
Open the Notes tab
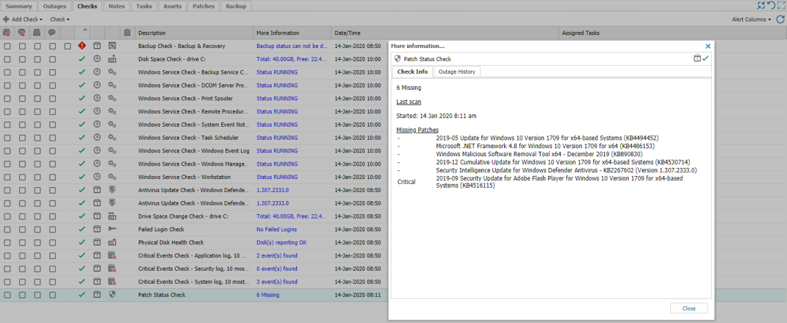[x=116, y=6]
